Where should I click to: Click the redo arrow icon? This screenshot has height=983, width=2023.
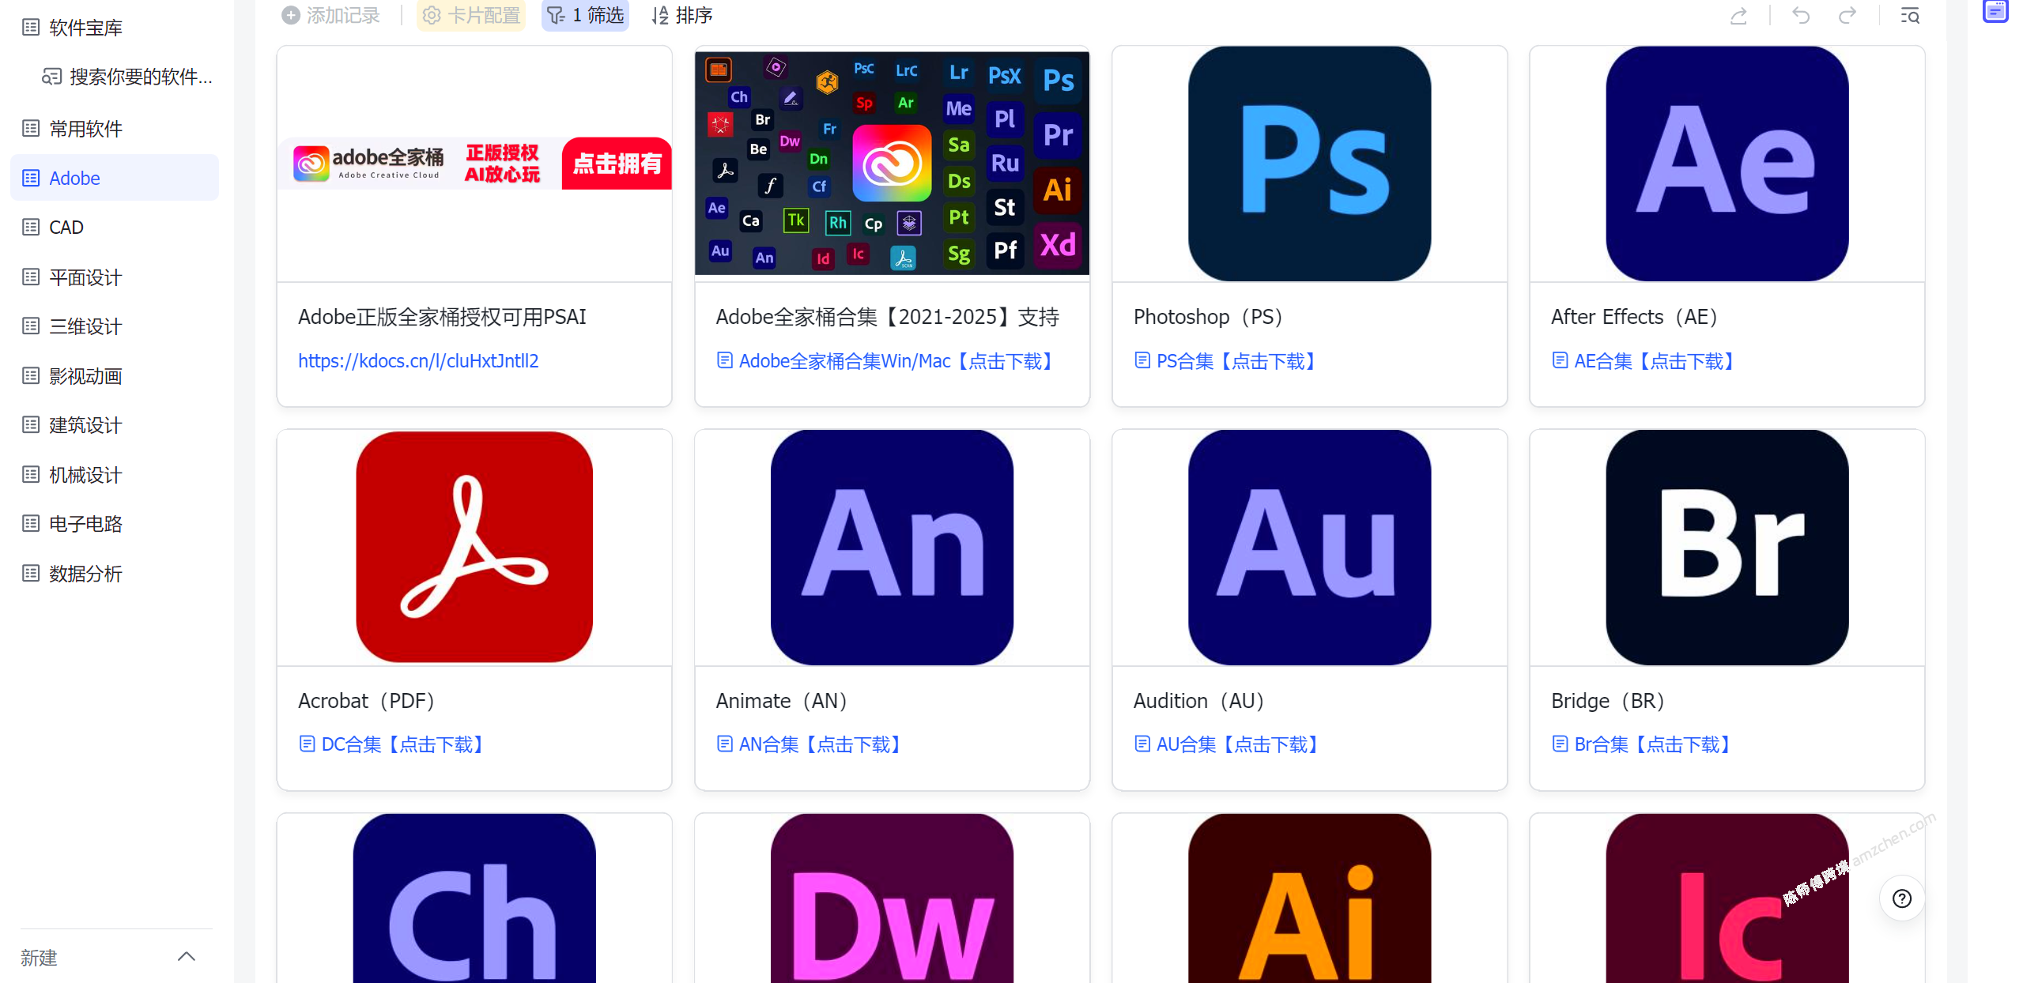[x=1847, y=15]
